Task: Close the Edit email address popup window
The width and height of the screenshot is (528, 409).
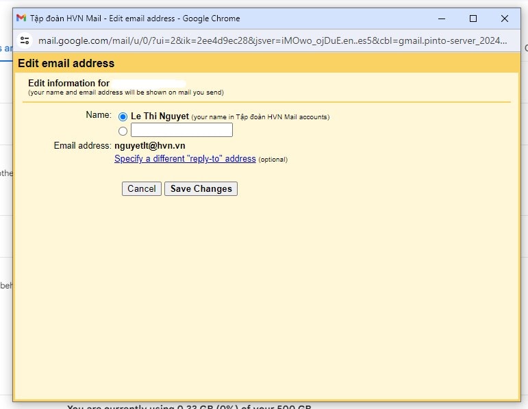Action: pyautogui.click(x=505, y=18)
